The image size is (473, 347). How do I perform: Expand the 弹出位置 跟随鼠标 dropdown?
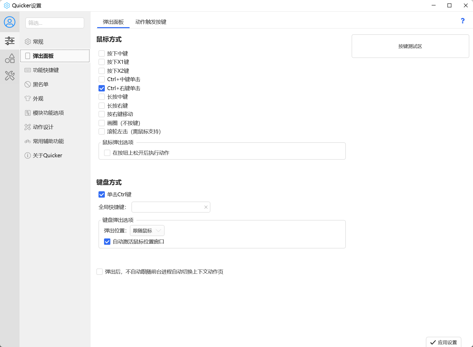(x=147, y=231)
